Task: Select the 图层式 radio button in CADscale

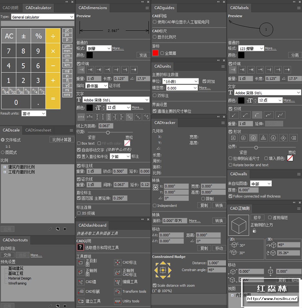Action: [3, 152]
